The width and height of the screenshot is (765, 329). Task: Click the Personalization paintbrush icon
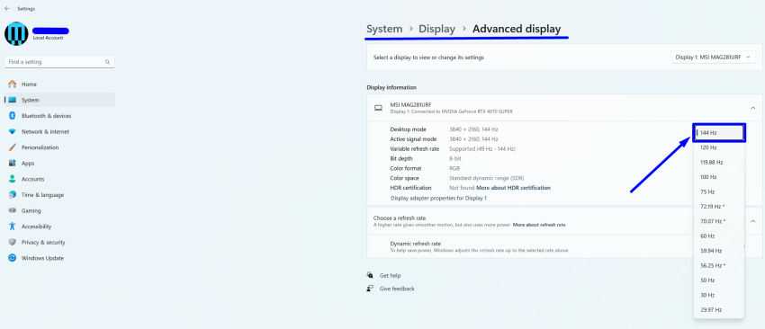click(x=13, y=147)
